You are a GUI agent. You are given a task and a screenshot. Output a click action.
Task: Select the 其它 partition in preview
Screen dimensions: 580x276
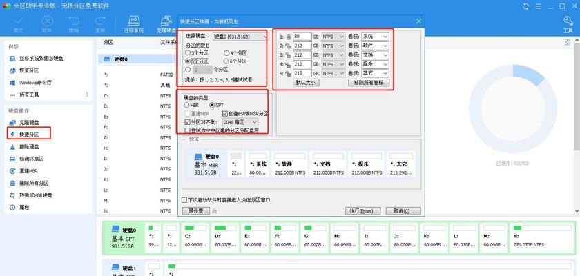tap(400, 164)
